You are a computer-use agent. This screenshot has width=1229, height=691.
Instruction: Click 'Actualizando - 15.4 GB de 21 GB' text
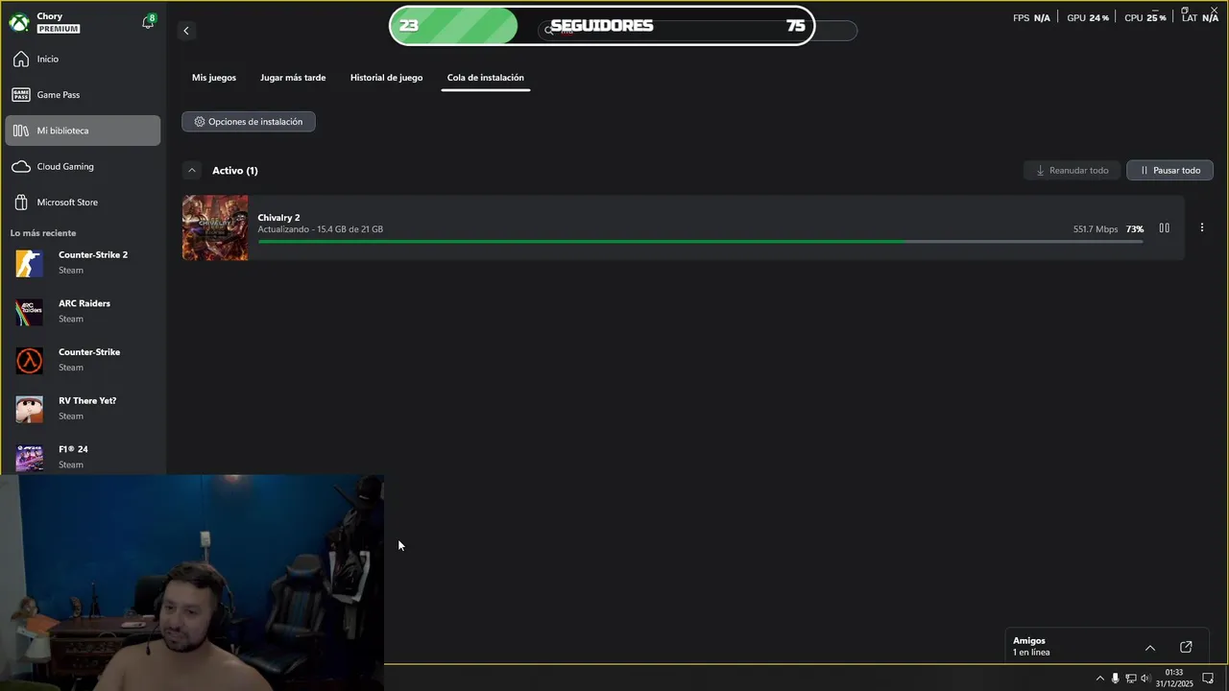pos(321,229)
